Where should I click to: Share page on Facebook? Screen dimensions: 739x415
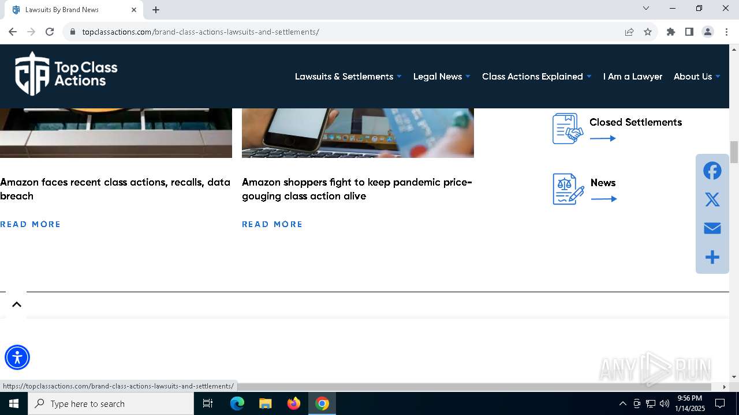tap(712, 171)
